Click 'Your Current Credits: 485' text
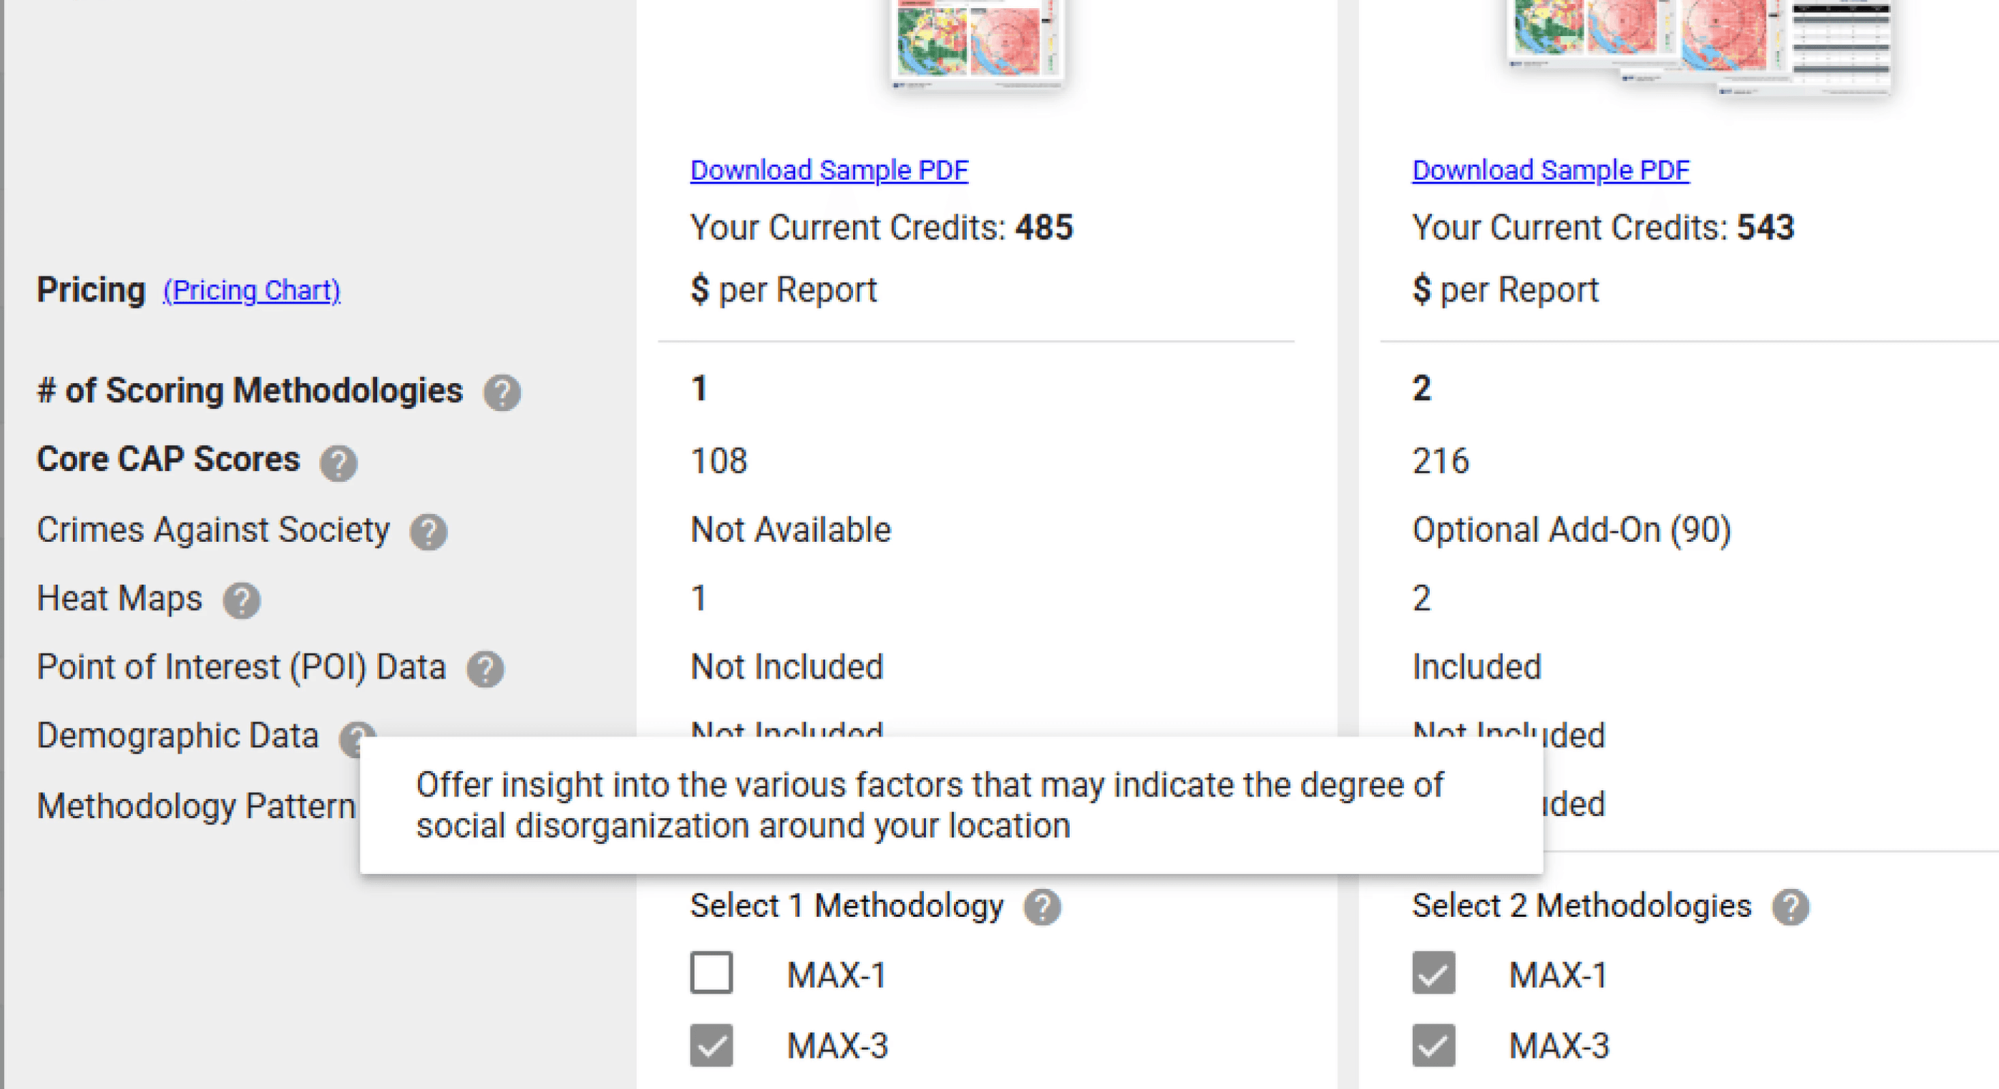The image size is (1999, 1089). [882, 228]
